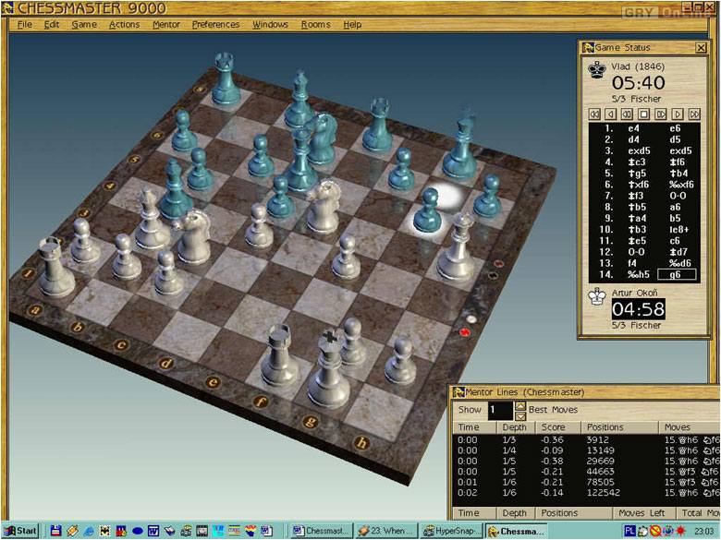Click the red star tray icon
Viewport: 721px width, 540px height.
(680, 531)
